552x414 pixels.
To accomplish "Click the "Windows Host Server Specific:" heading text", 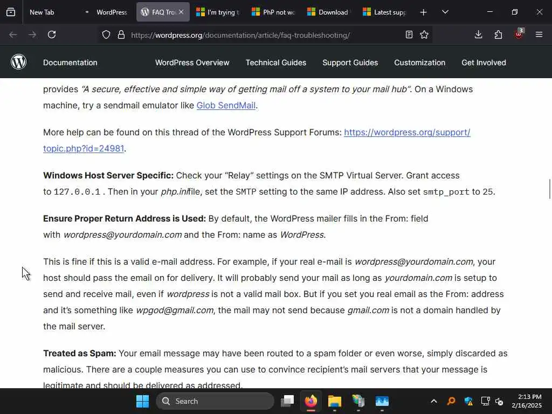I will tap(108, 176).
